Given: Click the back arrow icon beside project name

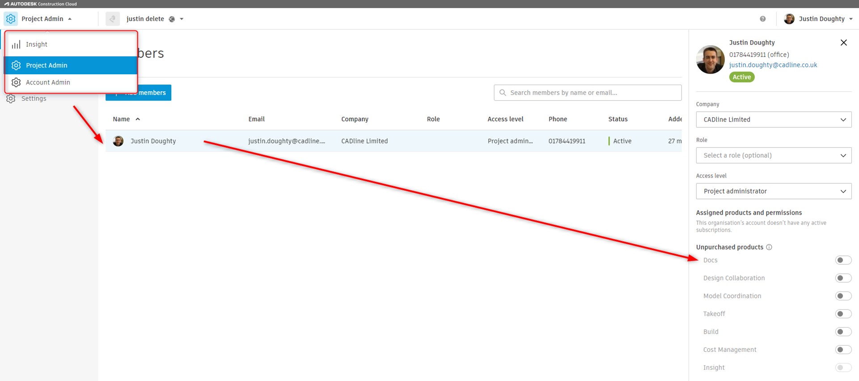Looking at the screenshot, I should [113, 19].
